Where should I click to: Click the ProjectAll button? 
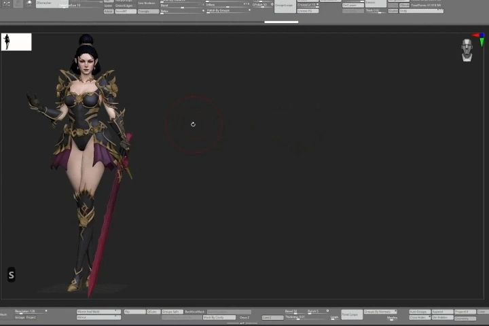point(465,312)
